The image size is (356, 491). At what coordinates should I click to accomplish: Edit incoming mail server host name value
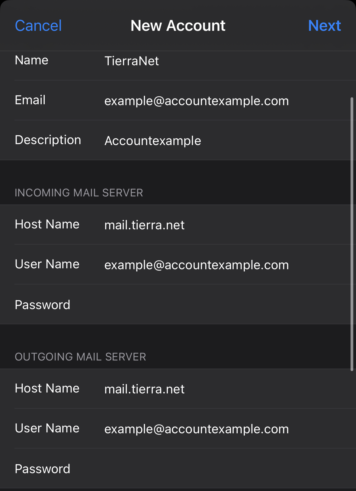click(x=144, y=225)
